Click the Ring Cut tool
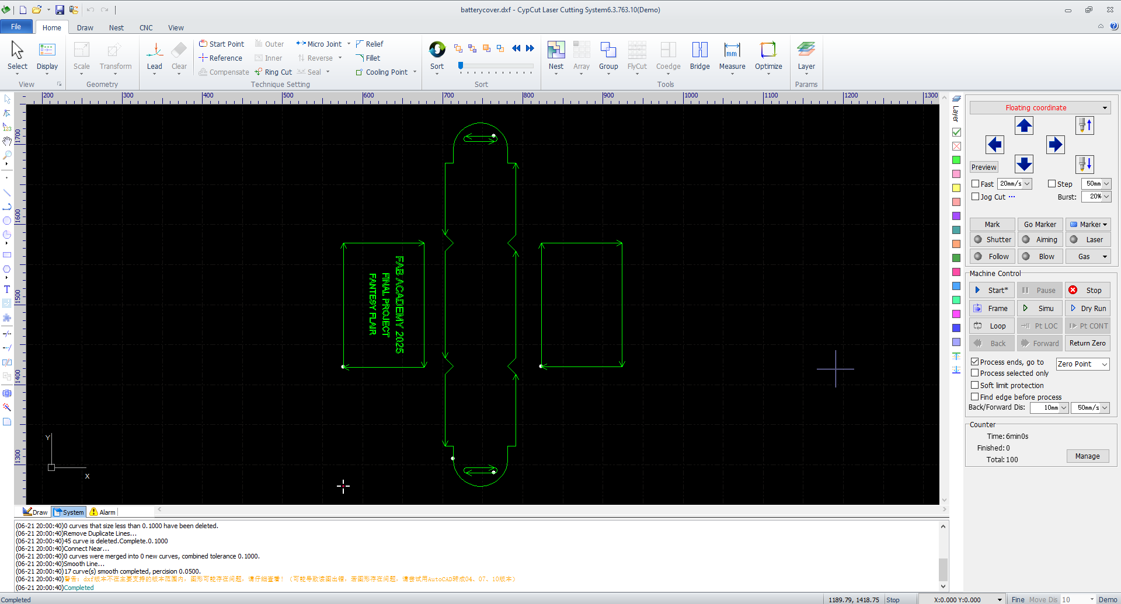 pyautogui.click(x=273, y=72)
